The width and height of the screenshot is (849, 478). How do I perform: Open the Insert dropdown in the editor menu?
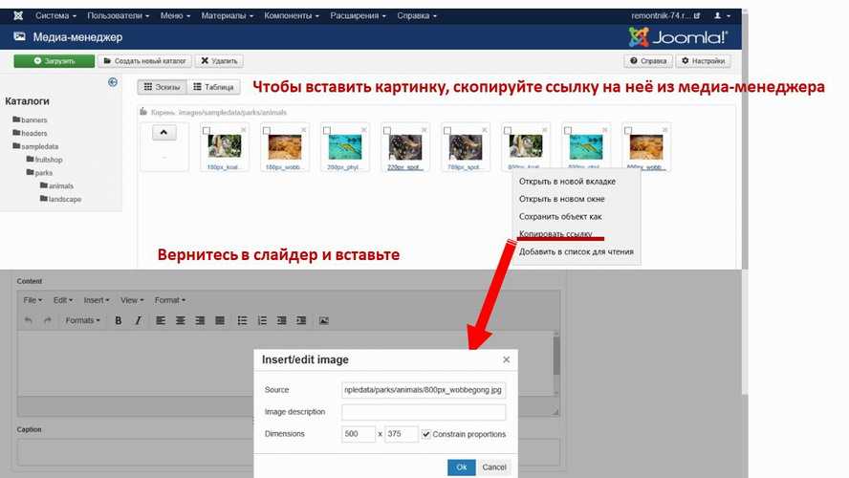click(97, 300)
